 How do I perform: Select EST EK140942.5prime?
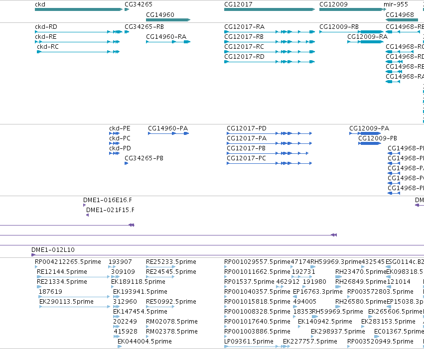click(x=325, y=322)
